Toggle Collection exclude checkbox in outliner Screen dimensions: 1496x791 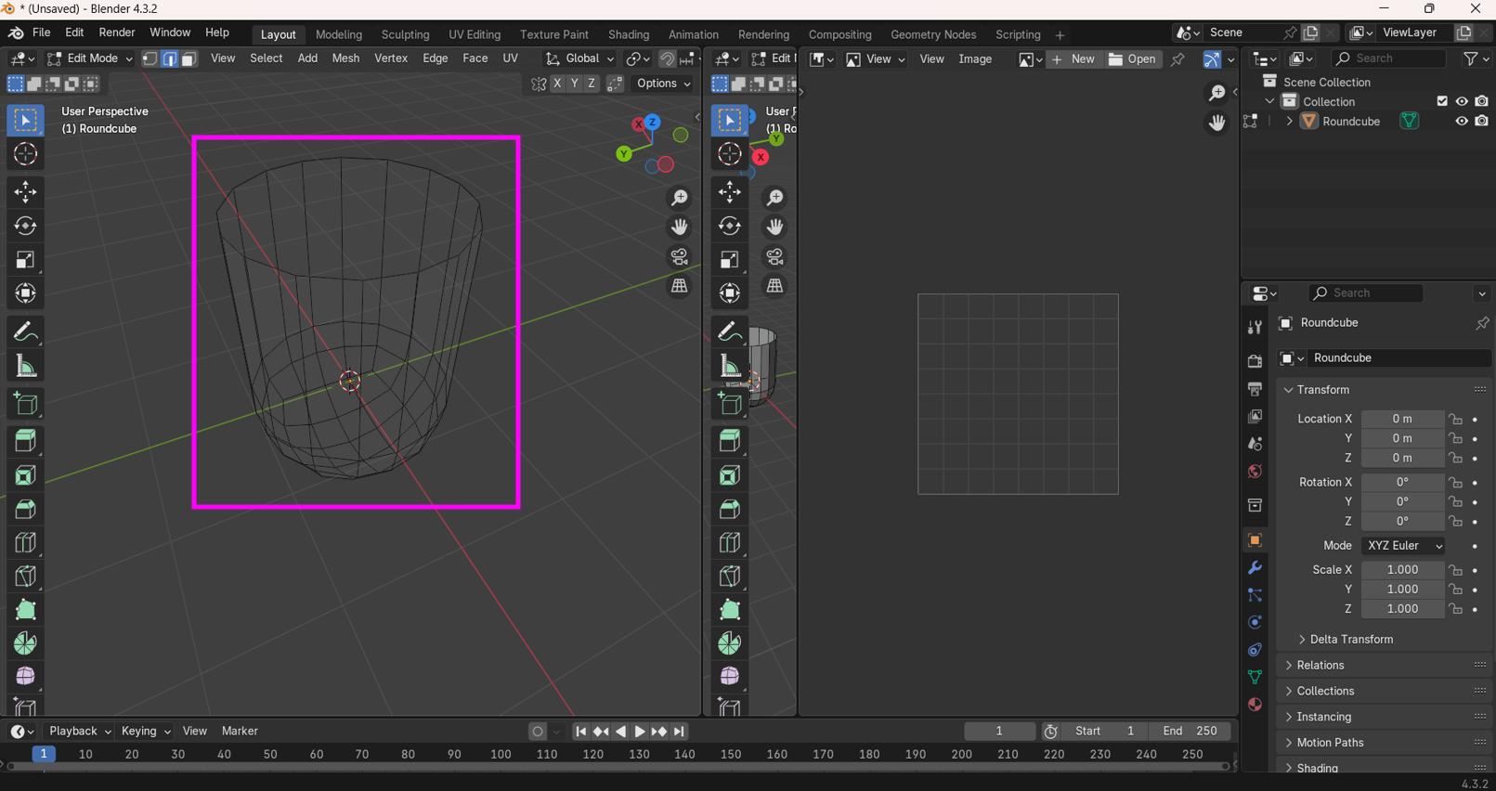click(1442, 101)
